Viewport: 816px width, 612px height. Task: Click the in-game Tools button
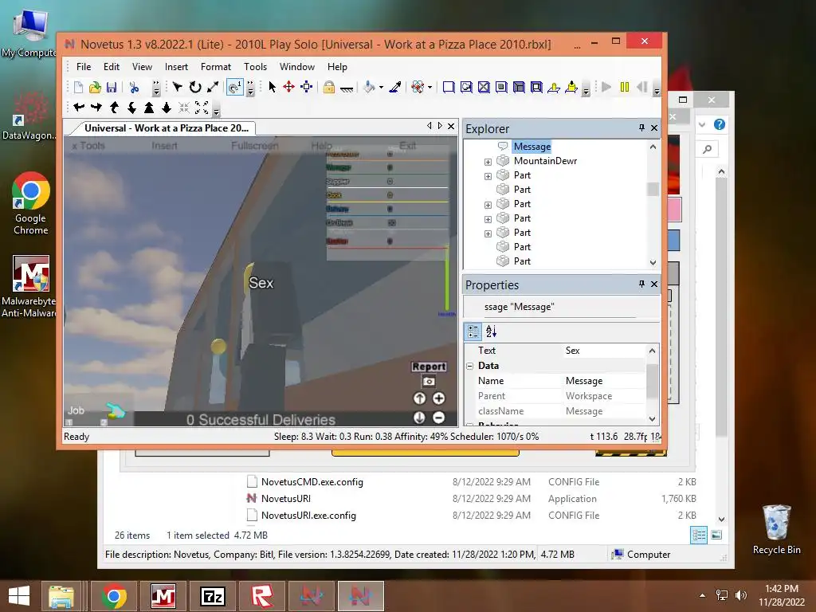[88, 146]
